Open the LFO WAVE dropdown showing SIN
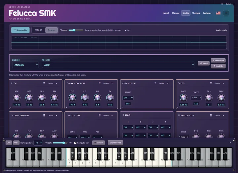Image resolution: width=238 pixels, height=173 pixels. point(196,98)
